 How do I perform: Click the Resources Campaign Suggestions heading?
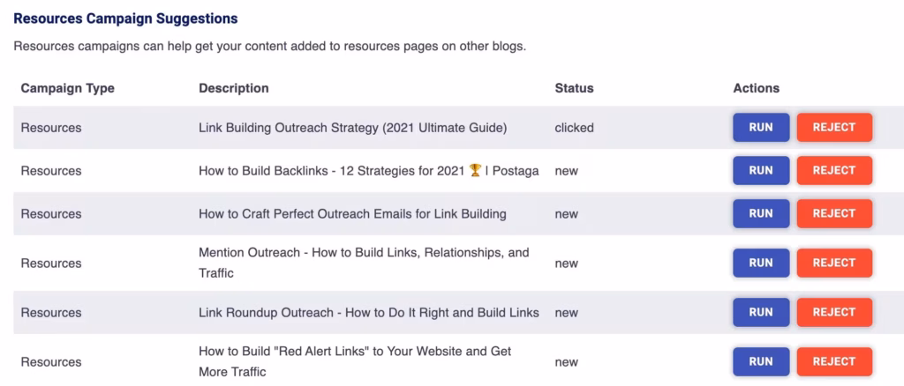(125, 18)
